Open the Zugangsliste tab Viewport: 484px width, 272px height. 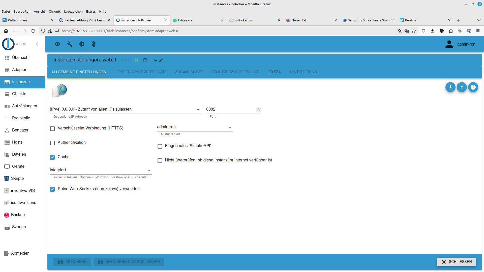(189, 72)
